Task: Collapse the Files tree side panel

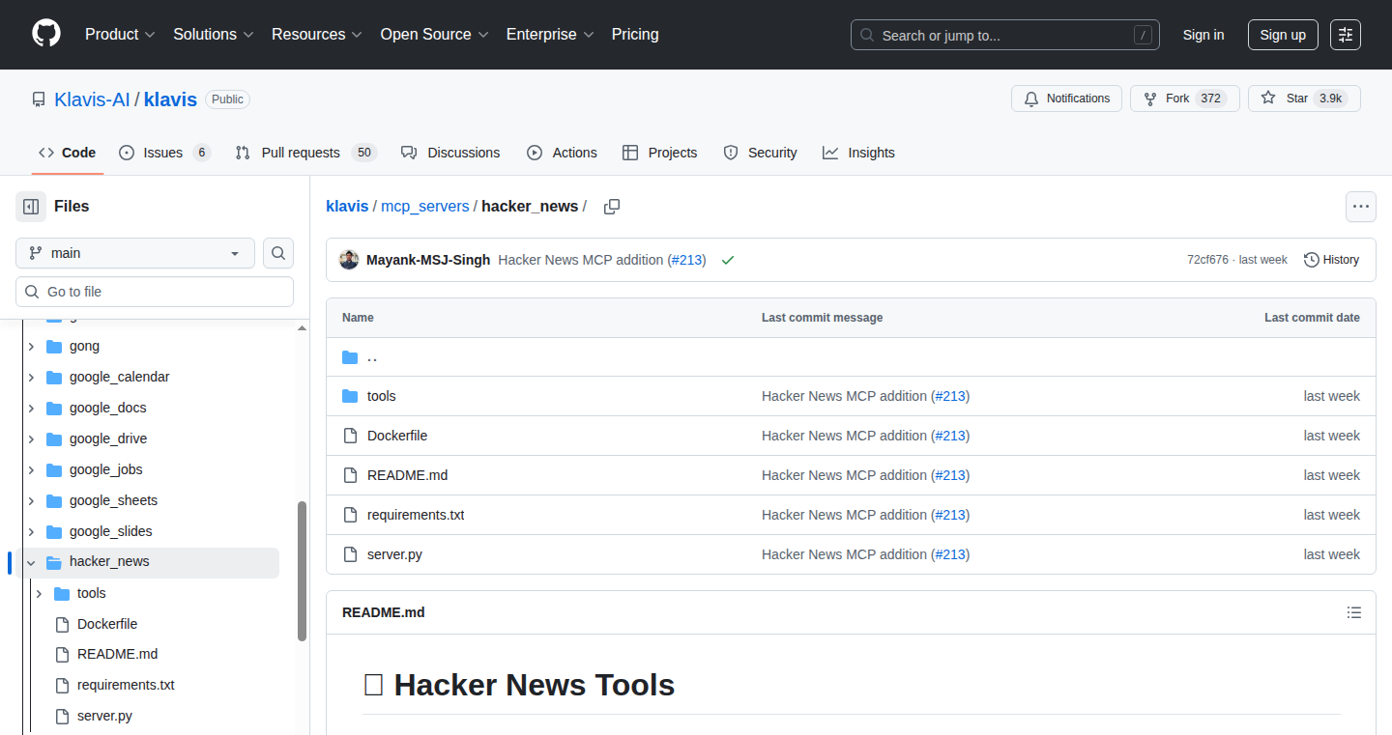Action: pos(31,207)
